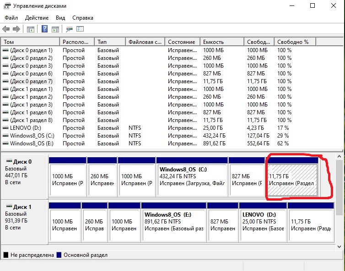This screenshot has width=345, height=271.
Task: Open the Файл menu
Action: (11, 18)
